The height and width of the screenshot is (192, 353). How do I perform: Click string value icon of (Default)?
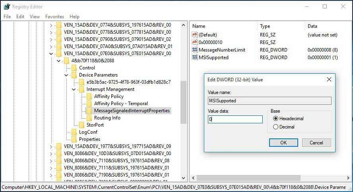pos(195,35)
